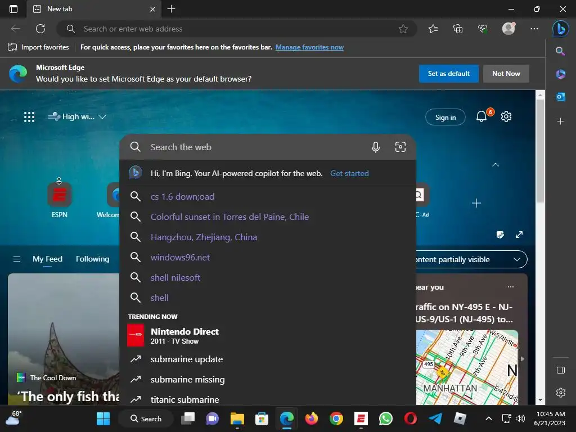The width and height of the screenshot is (576, 432).
Task: Open Browser essentials heart icon
Action: coord(483,29)
